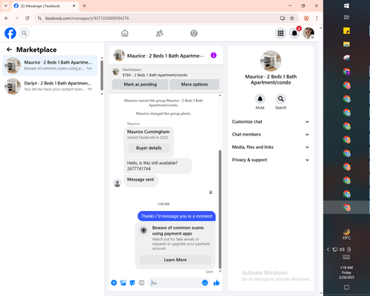This screenshot has height=296, width=370.
Task: Expand Media, files and links section
Action: click(x=271, y=147)
